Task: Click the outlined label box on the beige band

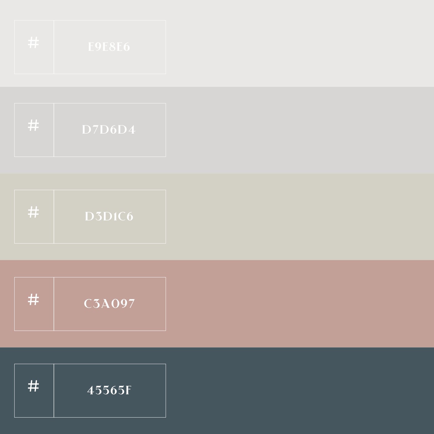Action: coord(90,217)
